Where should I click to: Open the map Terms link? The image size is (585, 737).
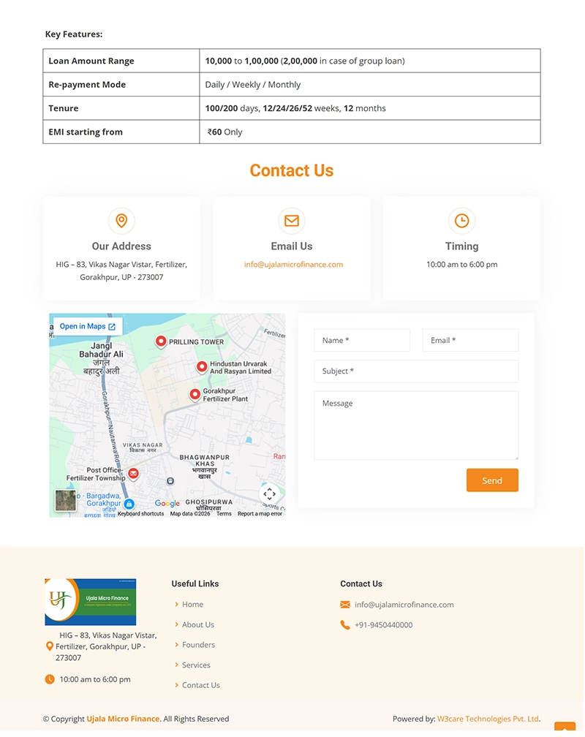coord(224,514)
